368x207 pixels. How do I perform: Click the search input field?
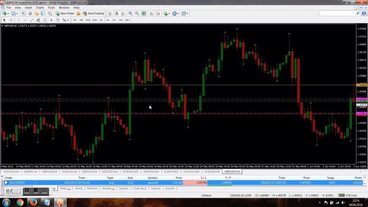click(338, 13)
